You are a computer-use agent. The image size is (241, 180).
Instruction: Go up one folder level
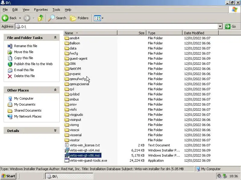pos(41,18)
